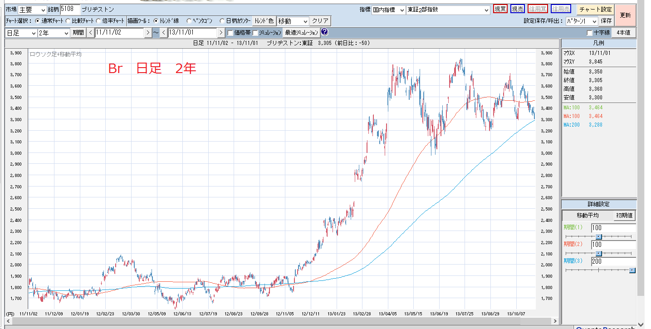
Task: Enable the シミュレーション checkbox
Action: coord(255,33)
